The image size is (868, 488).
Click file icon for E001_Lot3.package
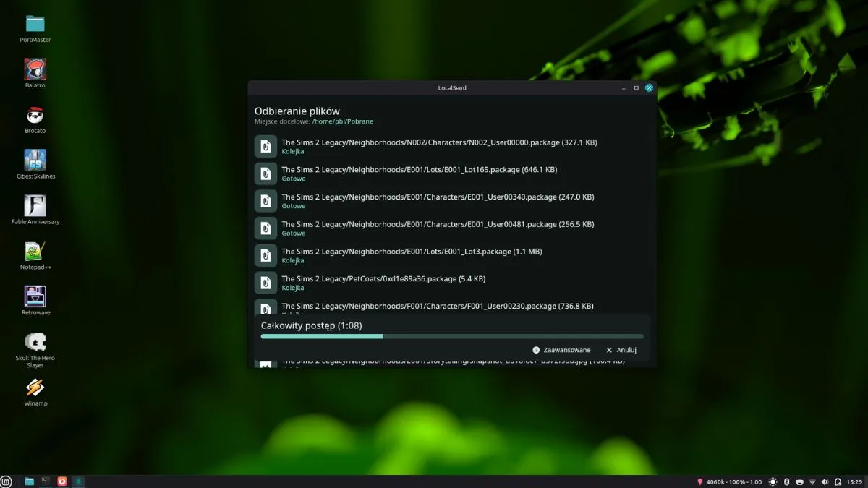pyautogui.click(x=265, y=255)
